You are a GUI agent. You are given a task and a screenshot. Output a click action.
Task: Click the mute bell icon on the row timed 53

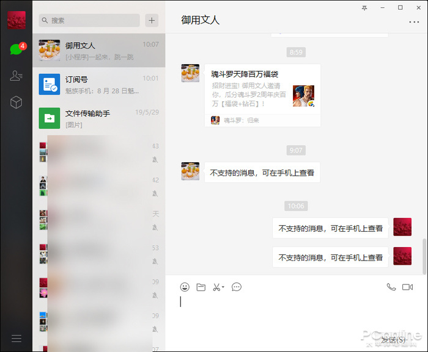pyautogui.click(x=155, y=262)
